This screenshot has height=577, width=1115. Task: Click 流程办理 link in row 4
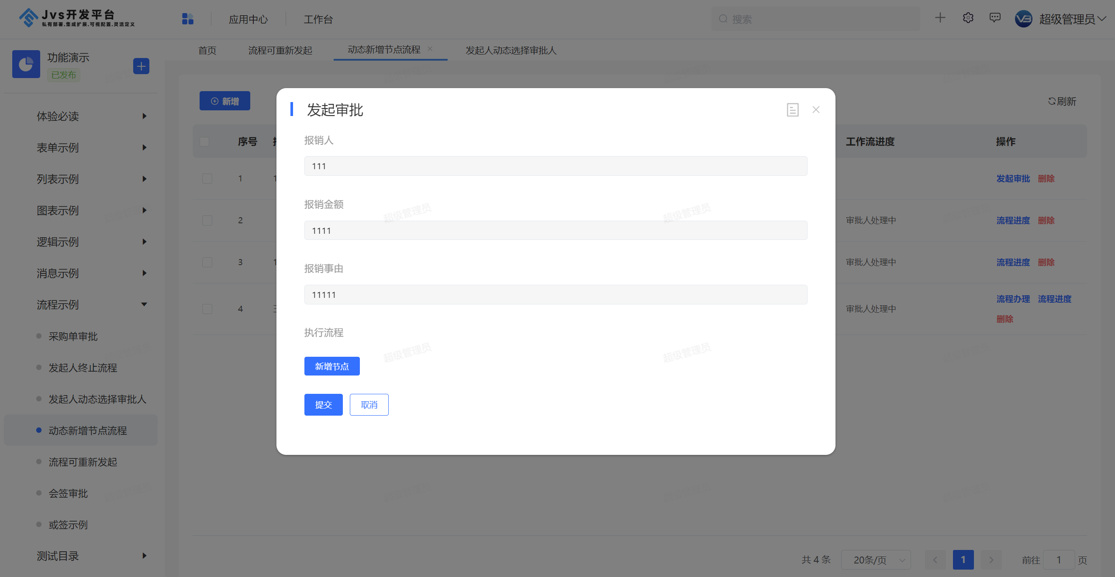coord(1013,299)
